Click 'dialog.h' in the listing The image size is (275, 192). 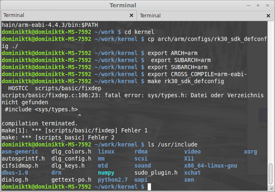pos(15,180)
